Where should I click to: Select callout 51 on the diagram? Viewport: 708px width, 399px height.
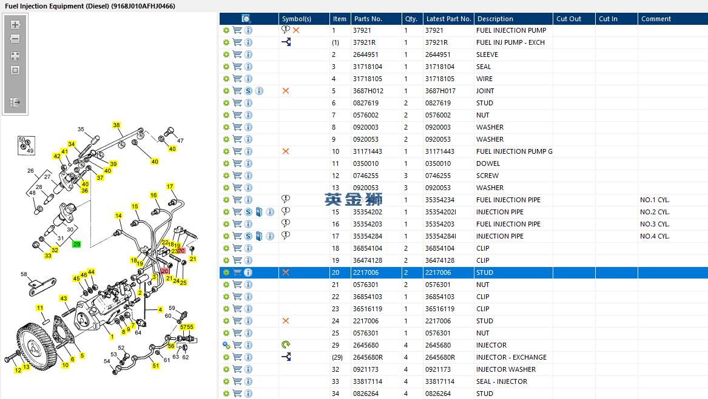pos(156,366)
